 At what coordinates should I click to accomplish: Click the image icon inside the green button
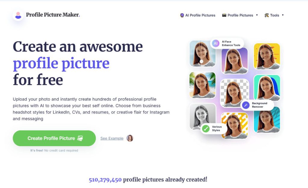click(x=80, y=138)
